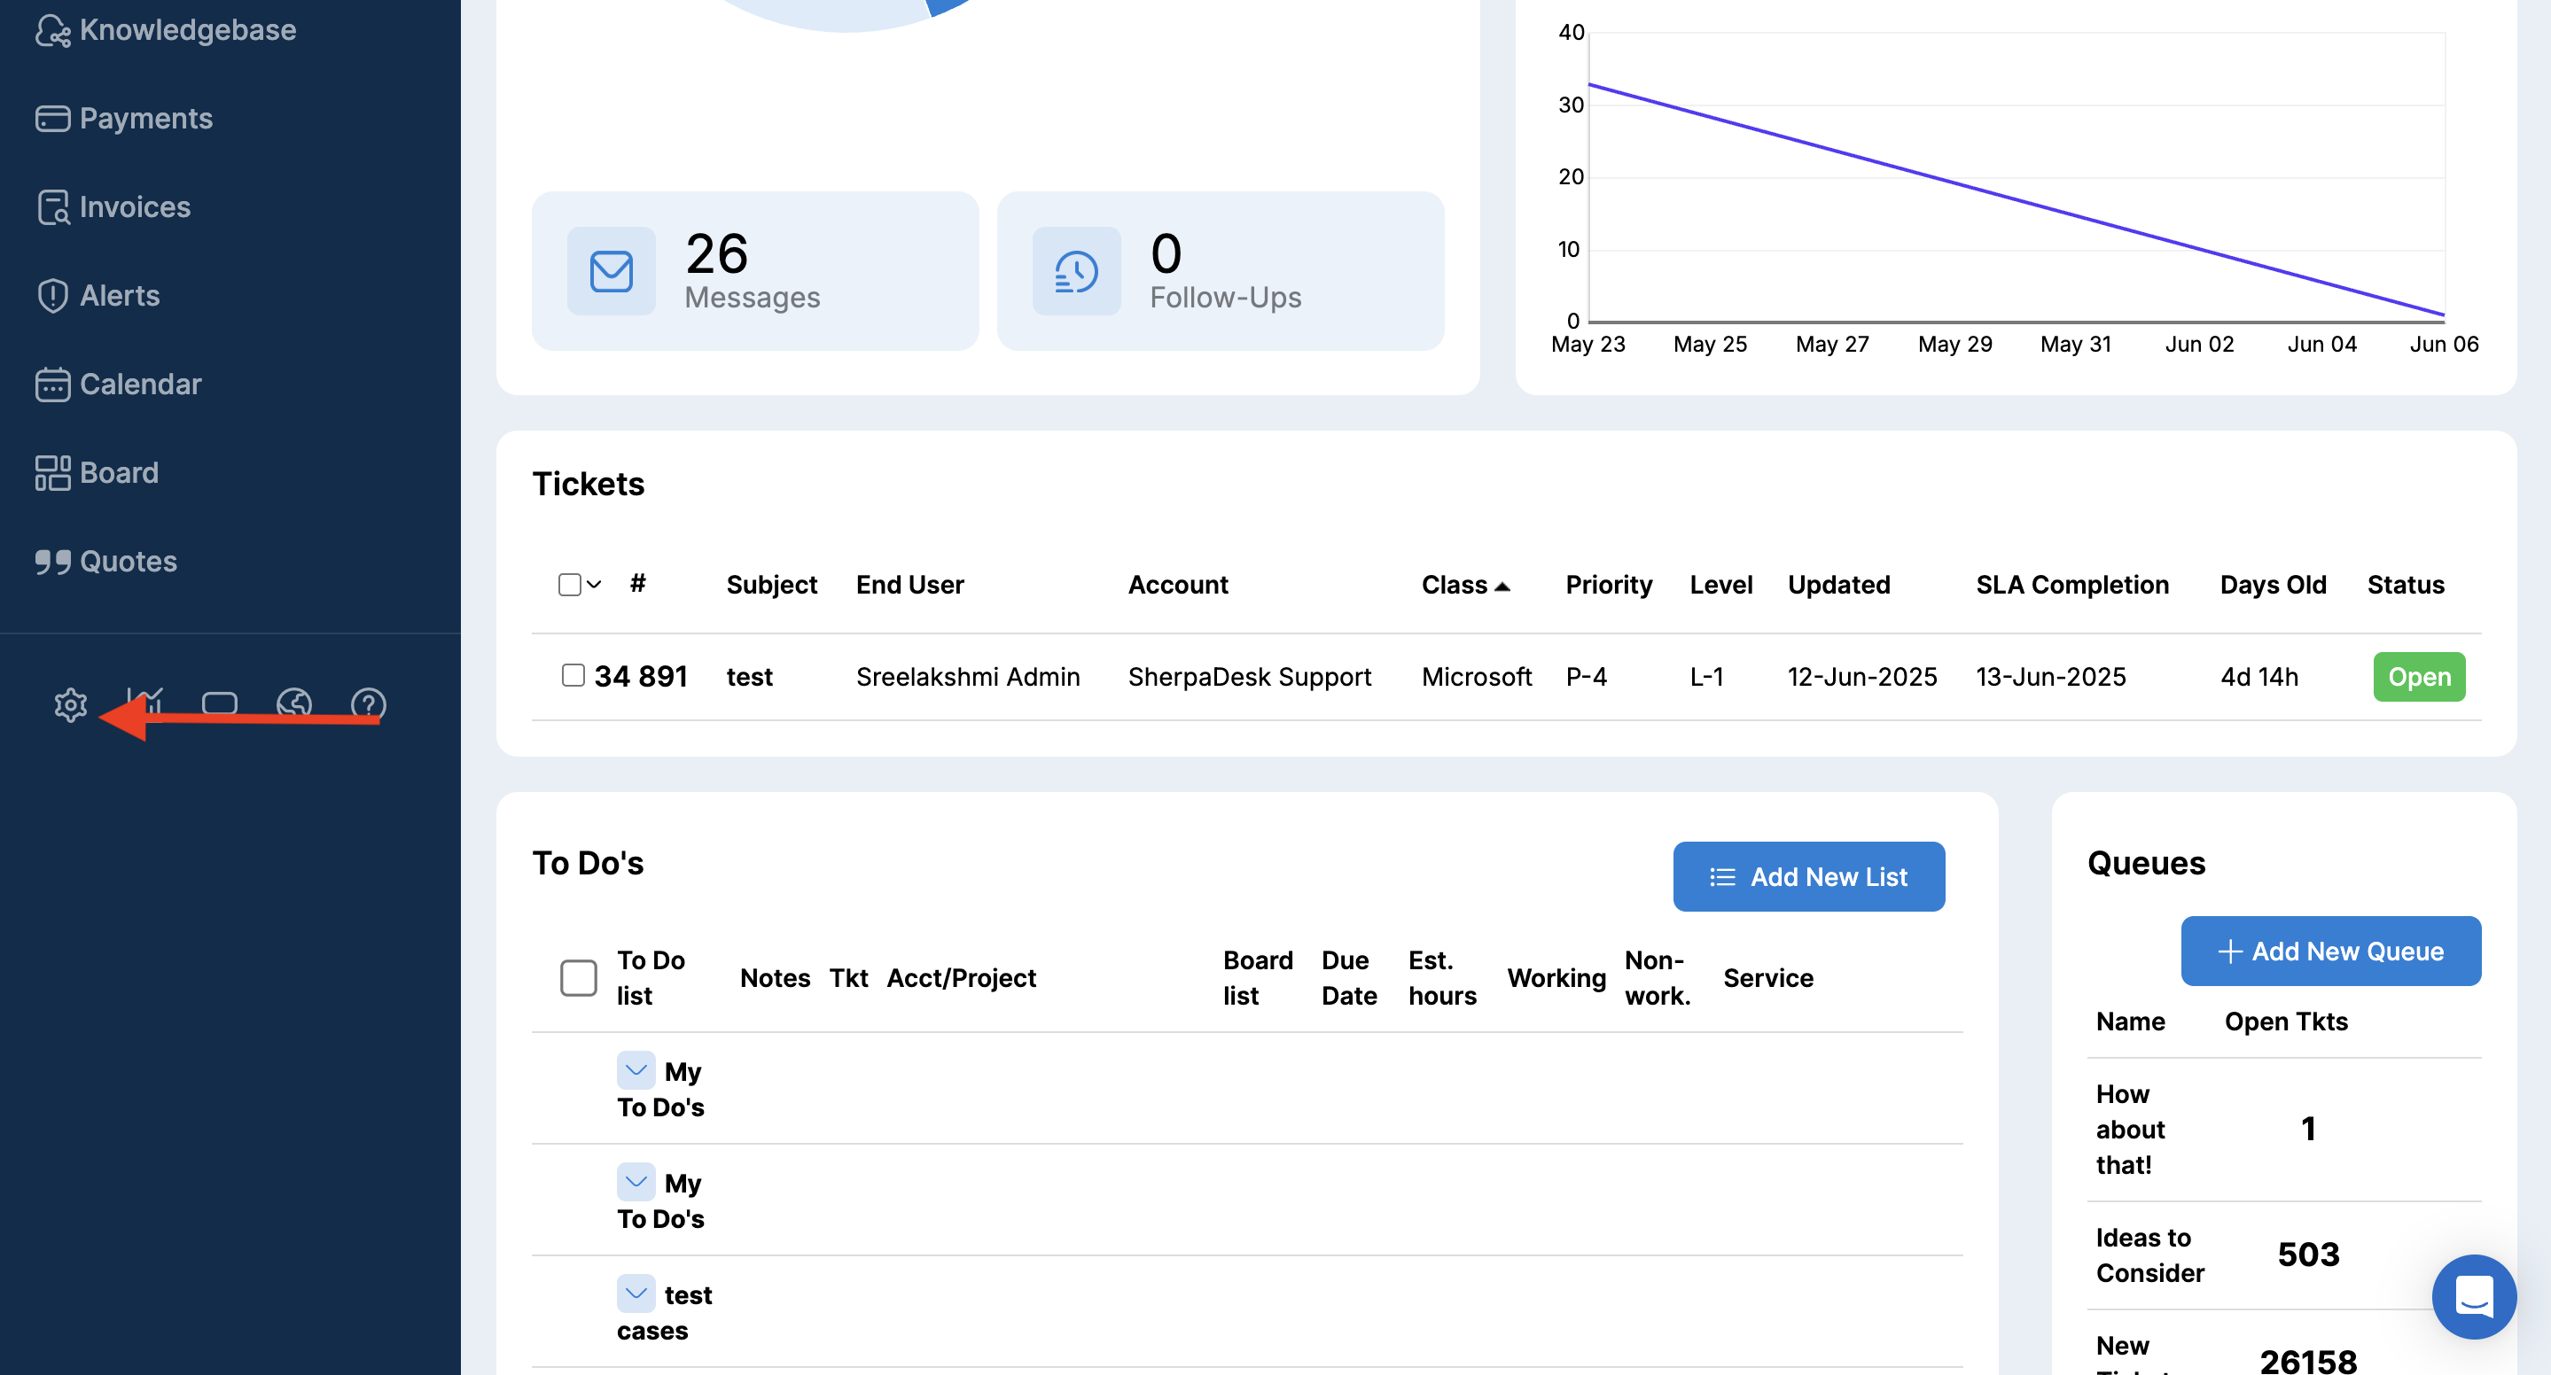Open the settings gear icon
2551x1375 pixels.
[x=70, y=705]
